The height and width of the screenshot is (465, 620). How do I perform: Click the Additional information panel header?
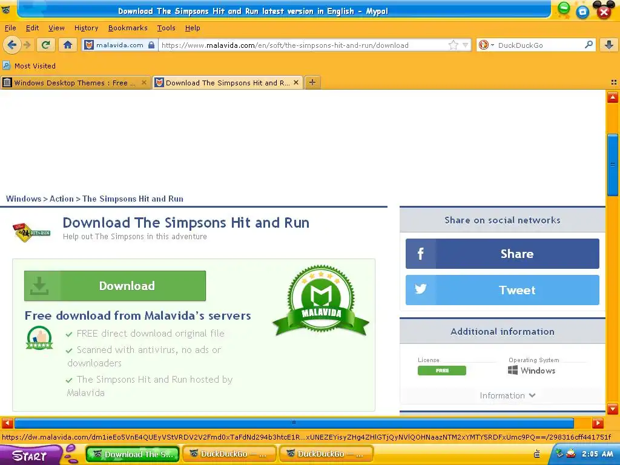pos(502,331)
